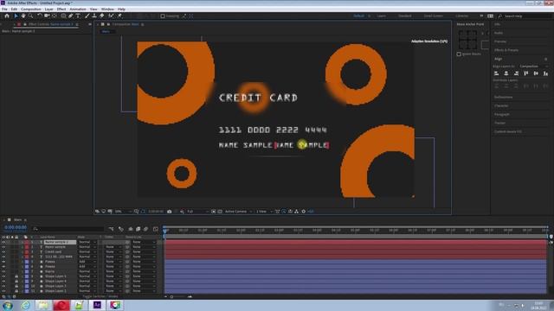Open Internet Explorer from taskbar
554x311 pixels.
[25, 305]
